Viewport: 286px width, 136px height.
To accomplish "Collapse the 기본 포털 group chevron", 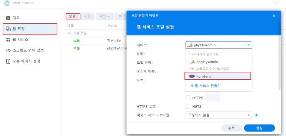I will [x=69, y=33].
